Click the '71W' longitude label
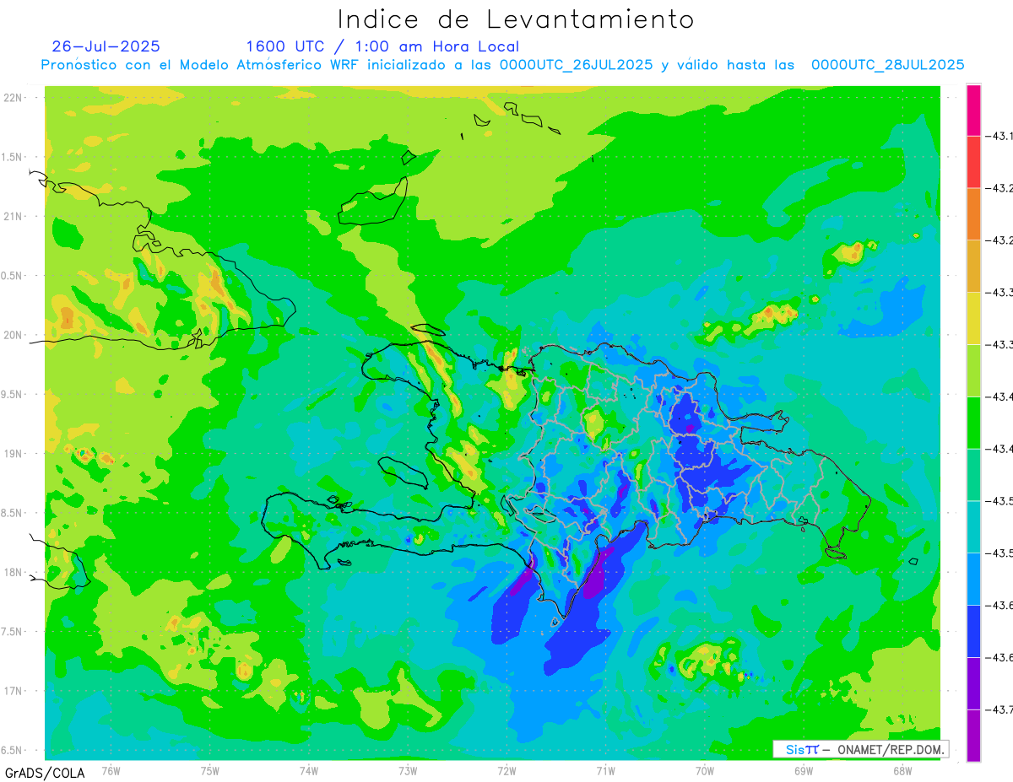Screen dimensions: 1013x782 pyautogui.click(x=605, y=770)
